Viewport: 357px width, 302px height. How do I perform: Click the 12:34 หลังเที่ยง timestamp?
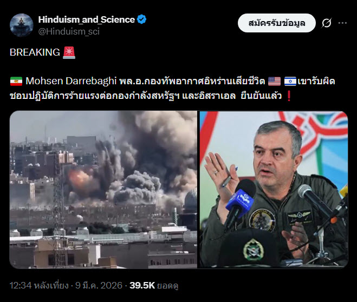[x=39, y=285]
